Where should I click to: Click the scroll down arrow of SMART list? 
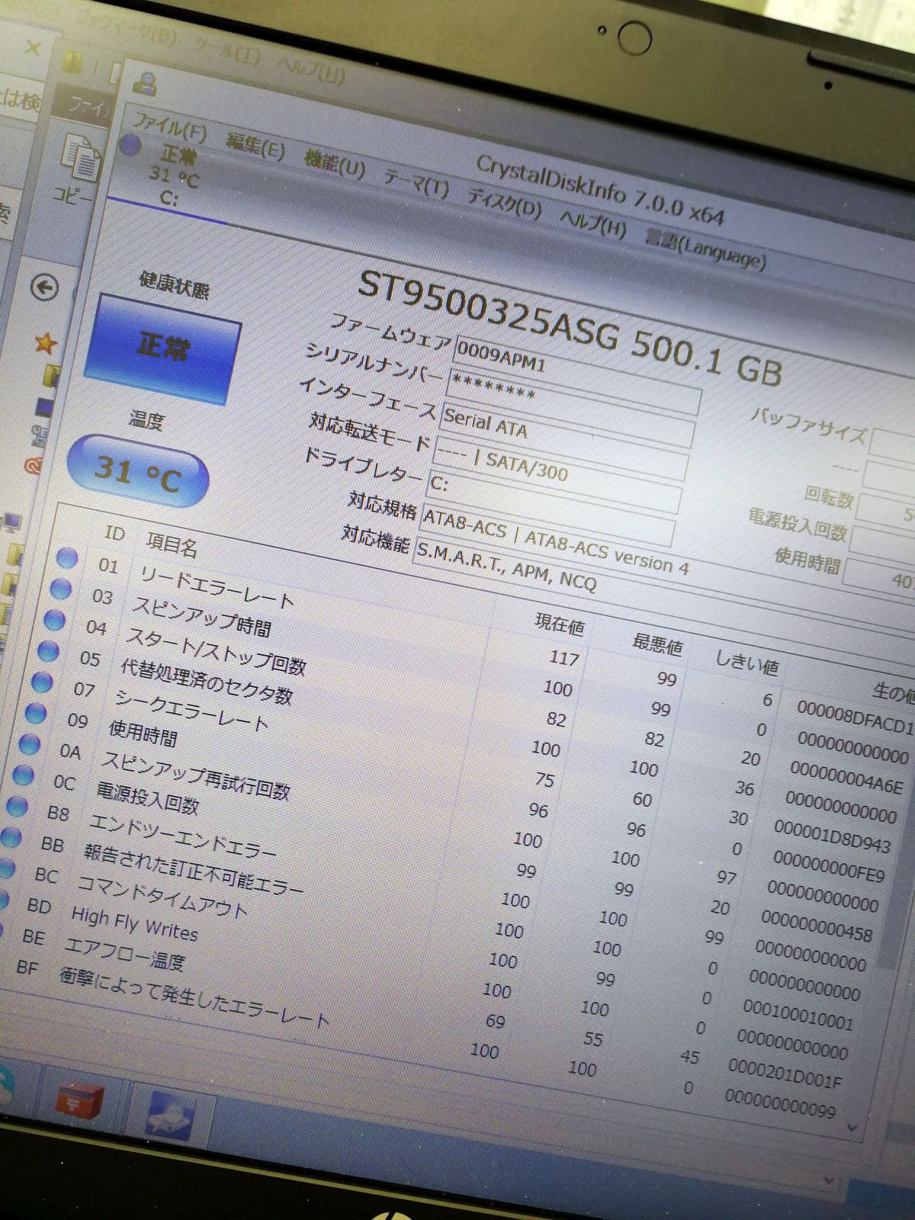click(x=852, y=1127)
